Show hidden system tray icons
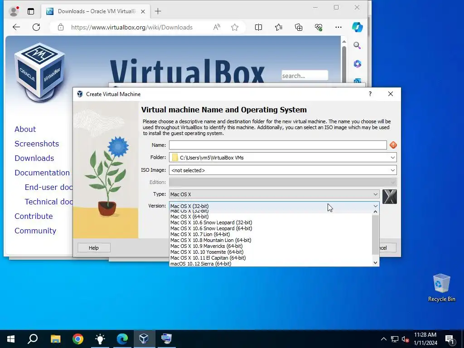 [x=383, y=339]
